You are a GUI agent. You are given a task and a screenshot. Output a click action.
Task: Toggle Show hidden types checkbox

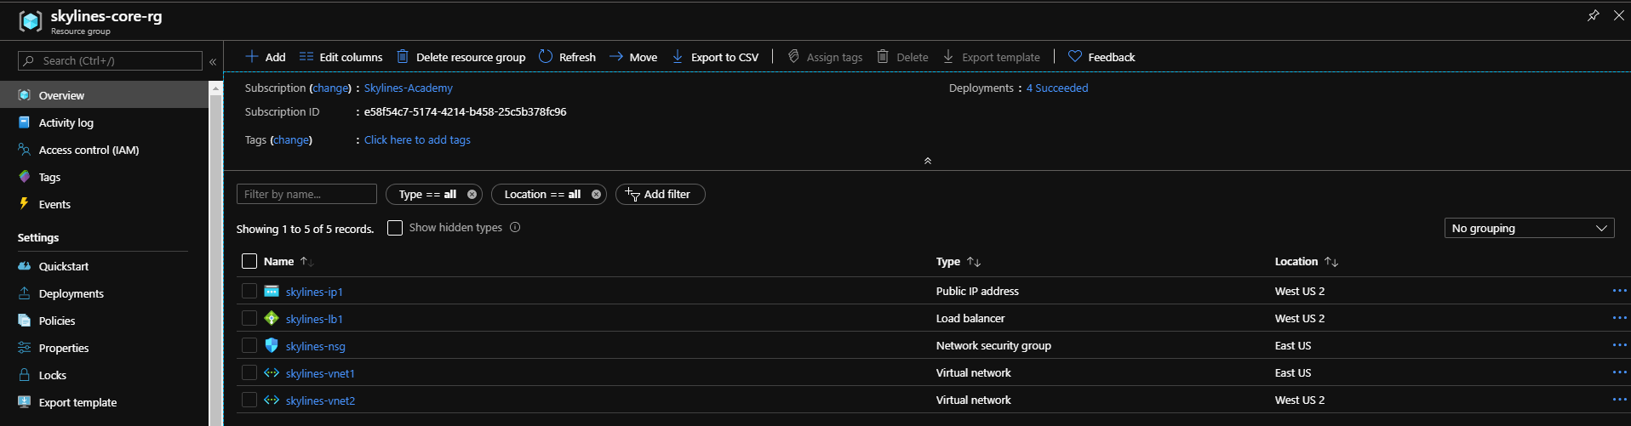tap(395, 228)
